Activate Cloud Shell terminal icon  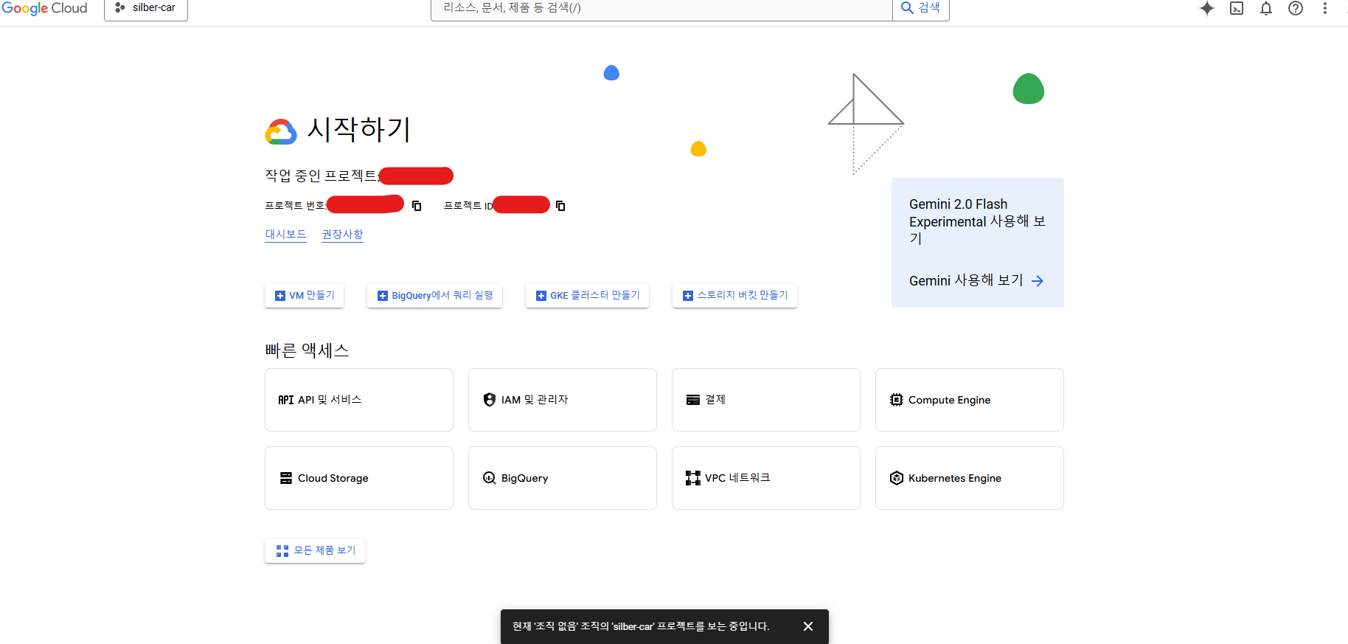pyautogui.click(x=1237, y=8)
